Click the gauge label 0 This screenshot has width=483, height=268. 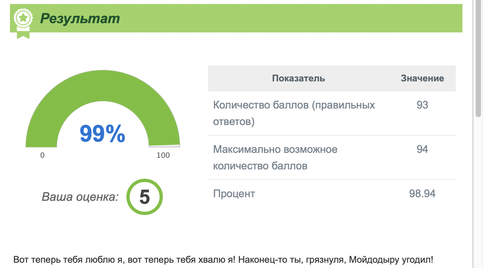coord(42,155)
